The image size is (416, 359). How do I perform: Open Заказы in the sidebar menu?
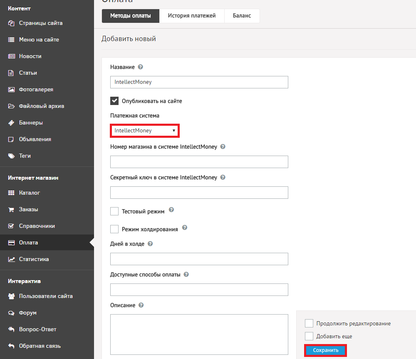tap(28, 210)
